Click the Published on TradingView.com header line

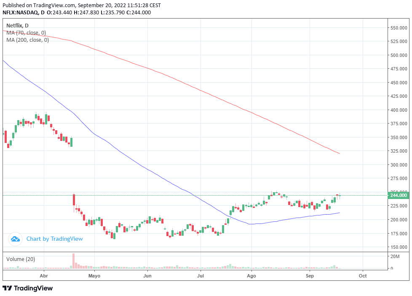coord(82,5)
